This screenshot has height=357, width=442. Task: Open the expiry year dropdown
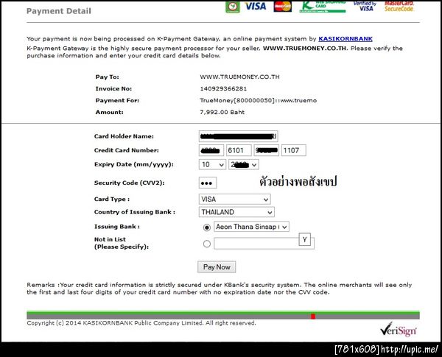pyautogui.click(x=244, y=165)
